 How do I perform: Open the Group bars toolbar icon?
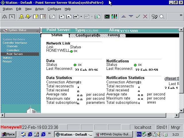(114, 17)
